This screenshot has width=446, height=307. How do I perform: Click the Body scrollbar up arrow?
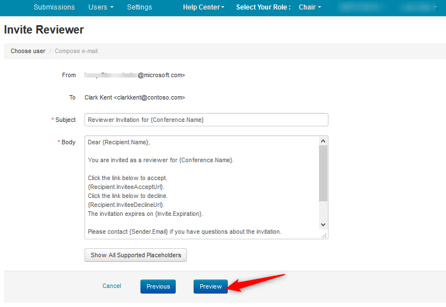pyautogui.click(x=323, y=141)
